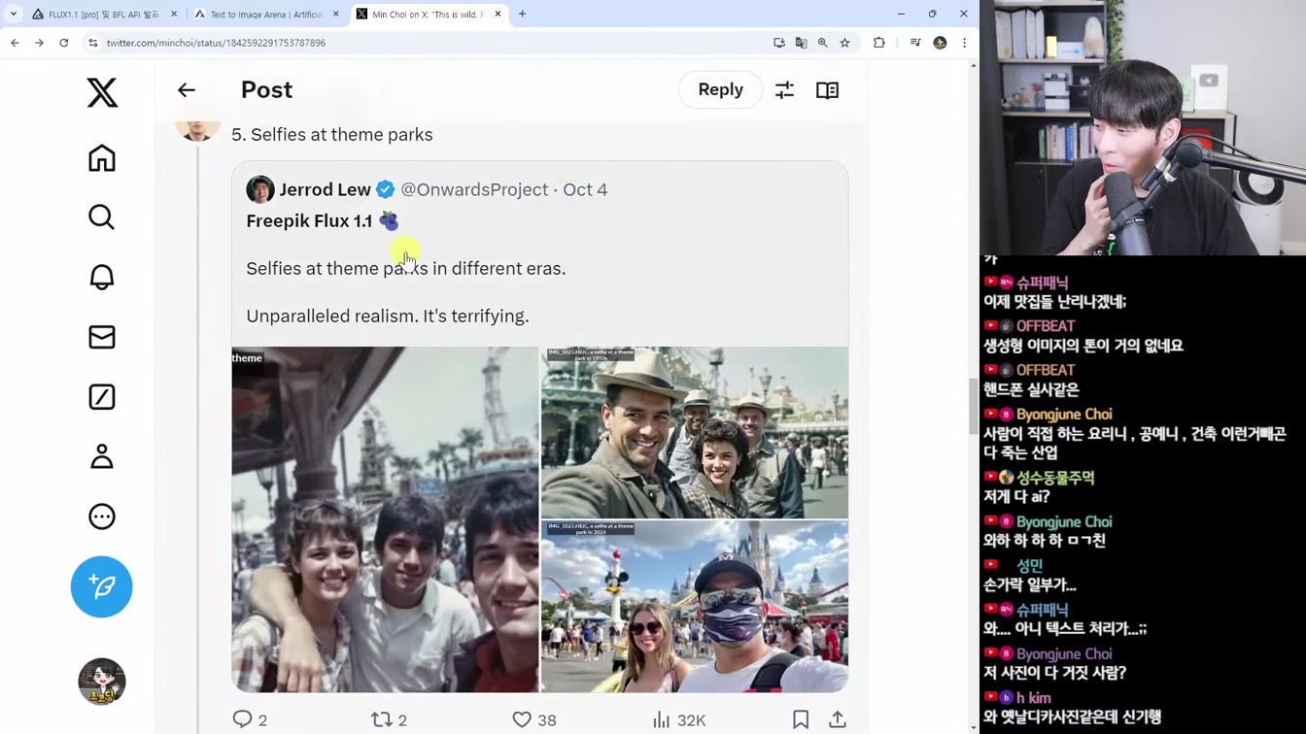View site information icon in address bar
The height and width of the screenshot is (734, 1306).
tap(93, 43)
